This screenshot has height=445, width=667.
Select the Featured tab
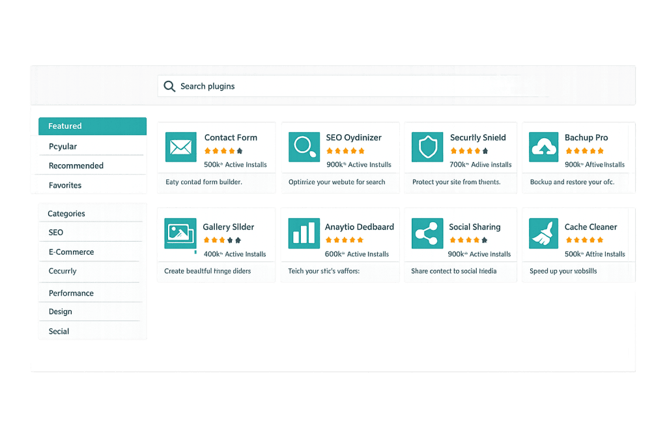[x=92, y=126]
